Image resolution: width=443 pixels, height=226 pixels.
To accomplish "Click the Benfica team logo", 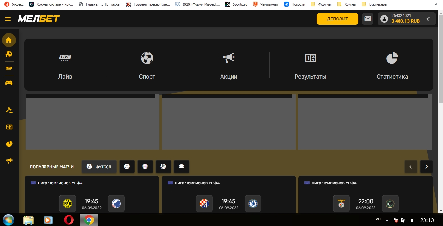I will pos(341,204).
